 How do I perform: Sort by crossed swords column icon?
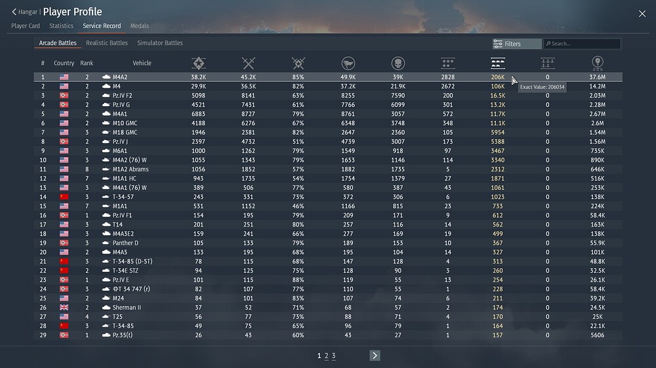(248, 63)
